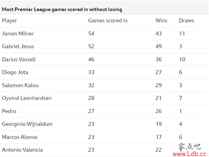Click the Chinese characters watermark logo
This screenshot has height=157, width=209.
(189, 147)
